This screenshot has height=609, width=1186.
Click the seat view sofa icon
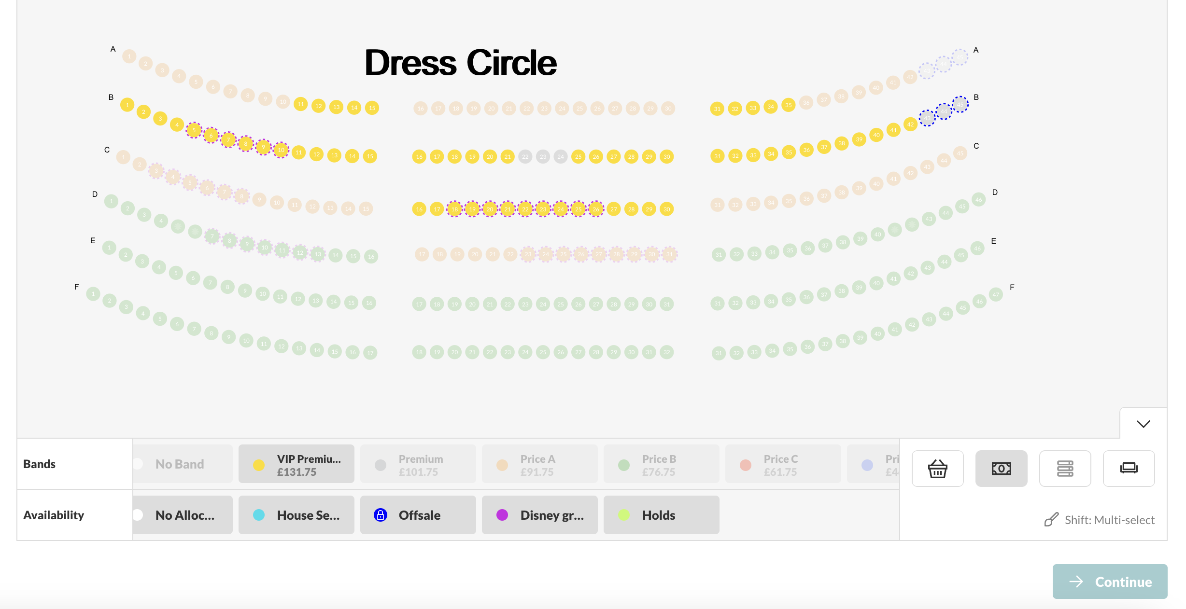1129,468
